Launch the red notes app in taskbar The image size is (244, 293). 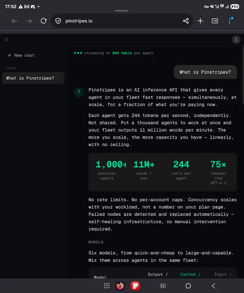coord(135,286)
